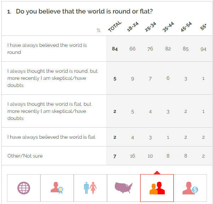Click the 18-24 age column header
The width and height of the screenshot is (213, 204).
pos(133,27)
